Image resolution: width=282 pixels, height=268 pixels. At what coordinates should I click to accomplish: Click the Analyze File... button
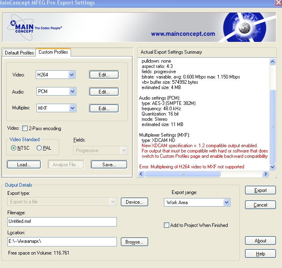tap(66, 165)
